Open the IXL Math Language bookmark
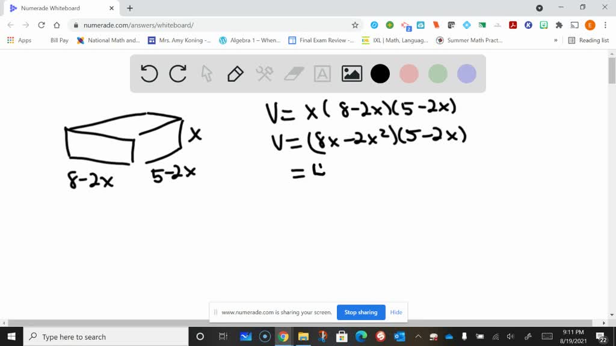This screenshot has width=616, height=346. pos(399,40)
